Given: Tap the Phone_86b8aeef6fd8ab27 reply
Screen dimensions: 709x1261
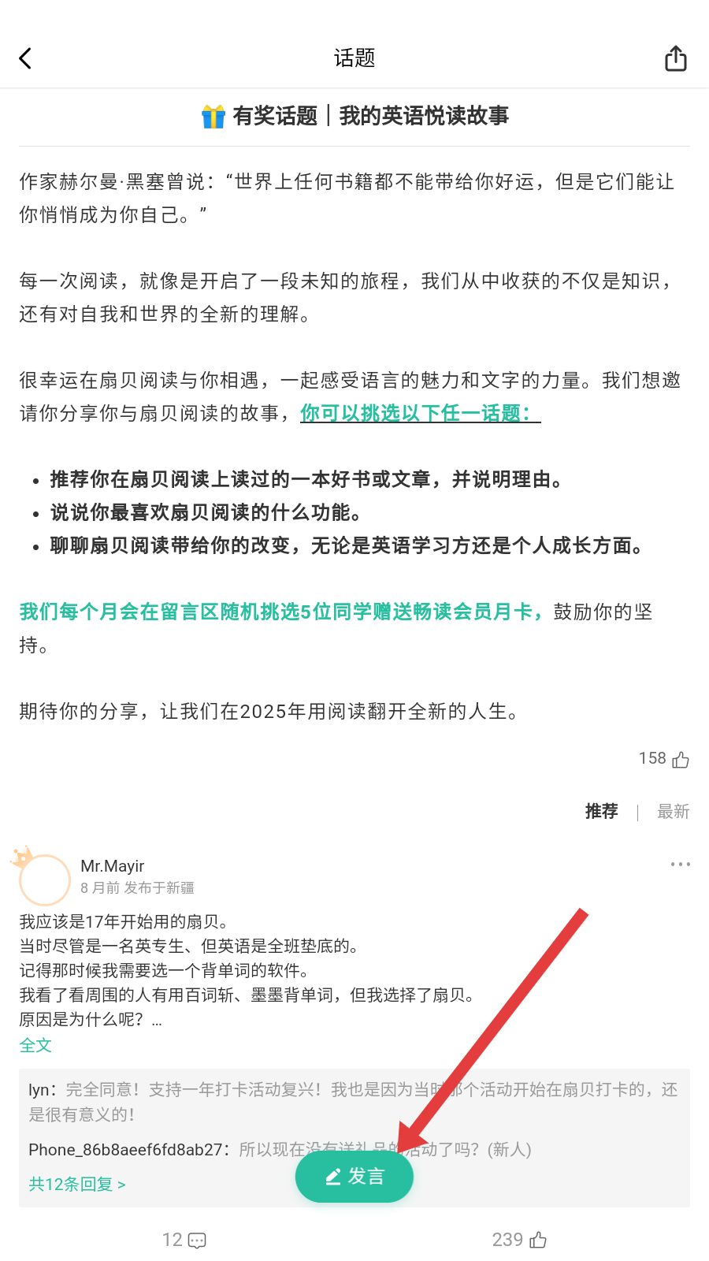Looking at the screenshot, I should [x=280, y=1149].
